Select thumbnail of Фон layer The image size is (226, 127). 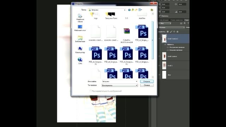coord(164,75)
